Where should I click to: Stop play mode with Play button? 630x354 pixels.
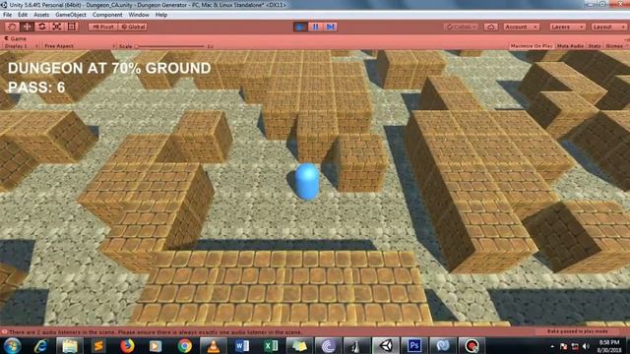299,27
